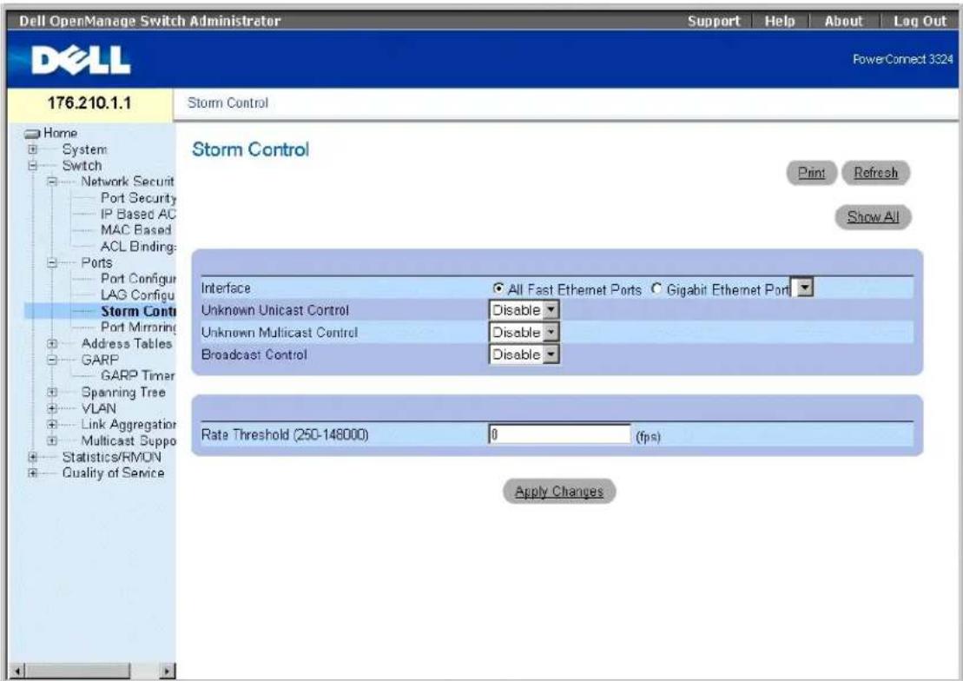Click the PowerConnect 3324 model text
Viewport: 963px width, 681px height.
coord(902,59)
